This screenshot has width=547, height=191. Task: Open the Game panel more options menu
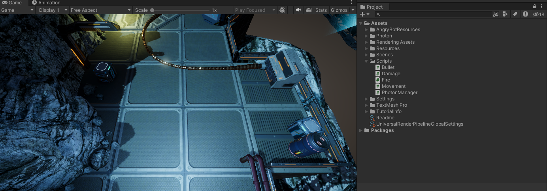[352, 3]
